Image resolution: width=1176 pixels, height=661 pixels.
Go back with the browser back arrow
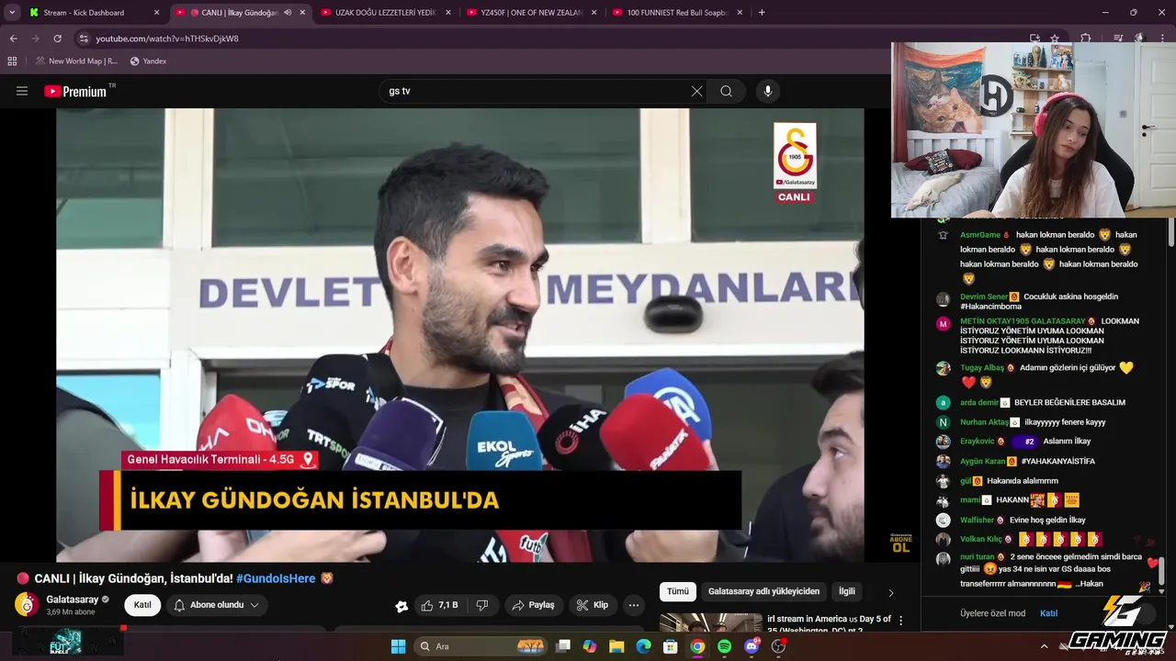coord(13,39)
